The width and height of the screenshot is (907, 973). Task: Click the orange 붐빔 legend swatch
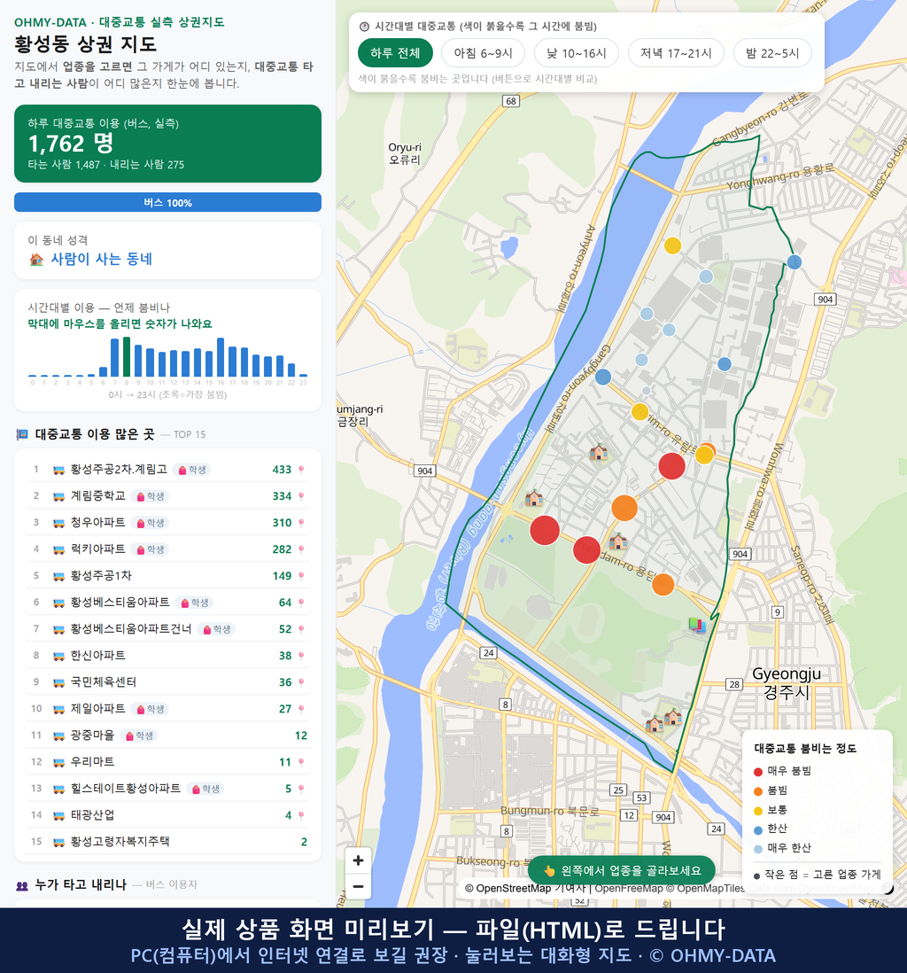pos(757,791)
